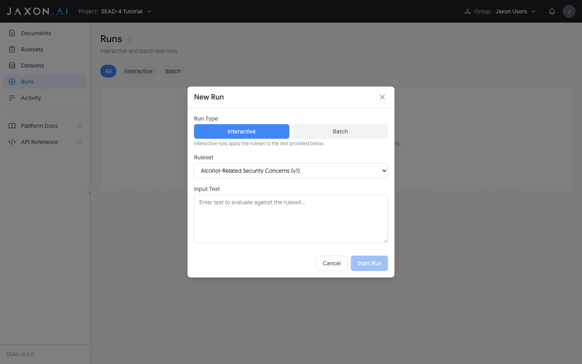Open the Documents section icon

tap(12, 33)
